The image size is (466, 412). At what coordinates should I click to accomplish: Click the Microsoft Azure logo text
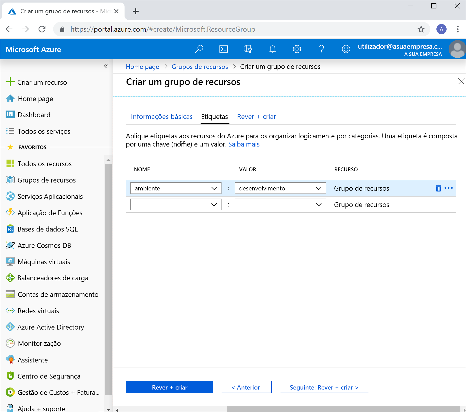33,49
